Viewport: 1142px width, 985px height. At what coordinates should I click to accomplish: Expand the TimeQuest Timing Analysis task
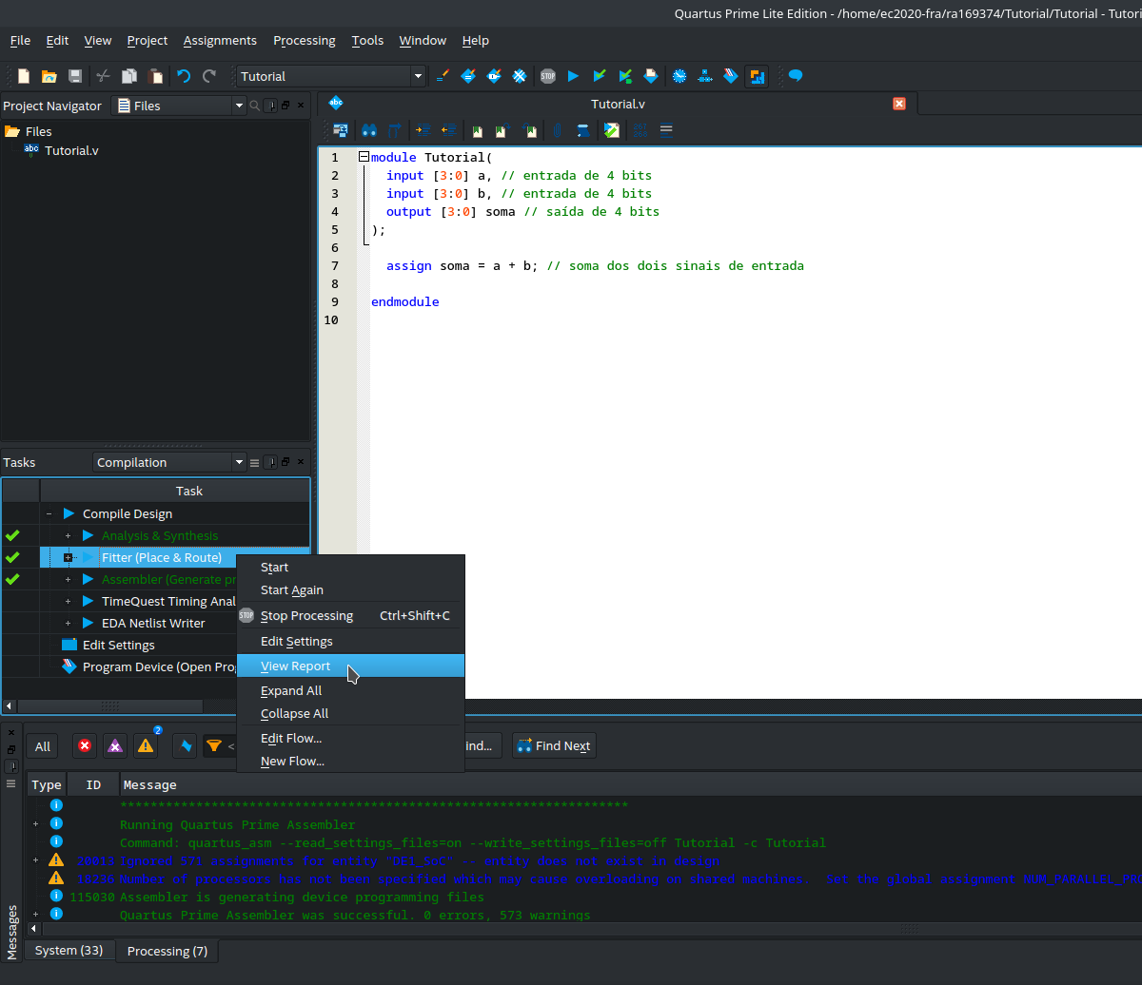68,601
